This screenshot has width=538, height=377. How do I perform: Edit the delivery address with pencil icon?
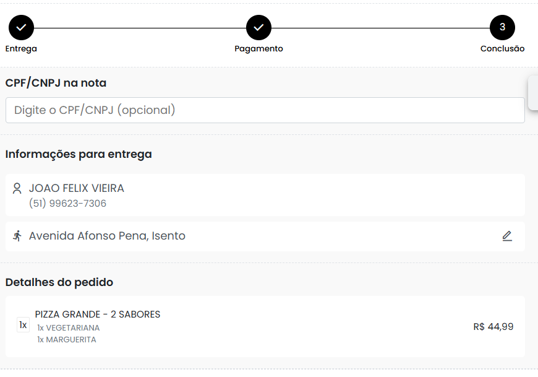pos(507,236)
